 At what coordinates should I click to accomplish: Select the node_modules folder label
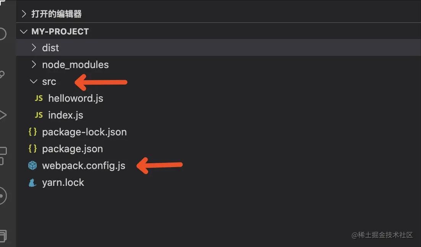75,65
